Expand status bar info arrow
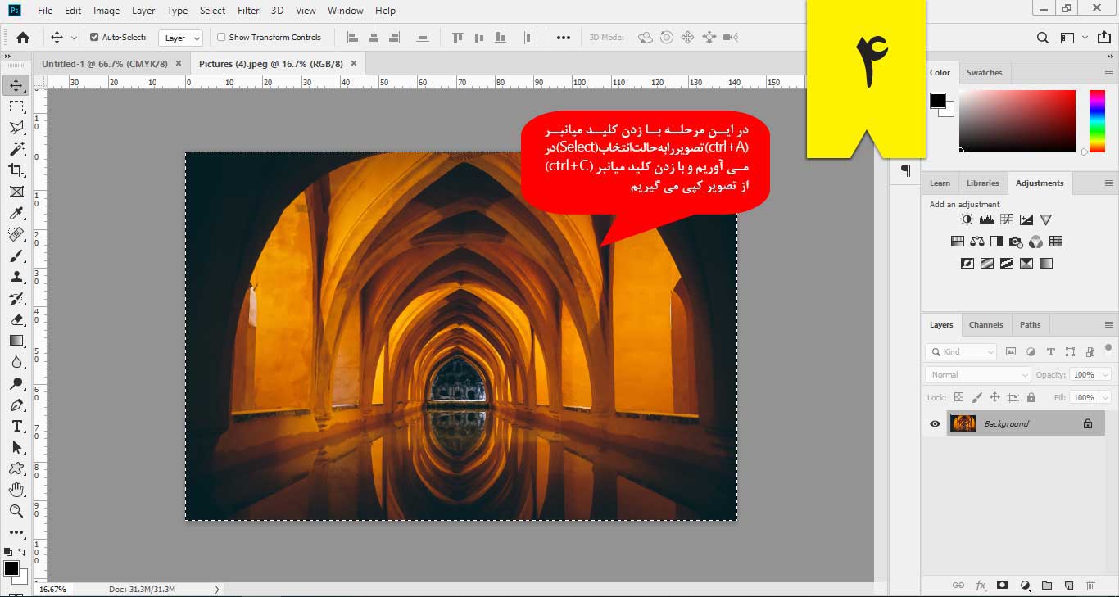1119x597 pixels. (x=216, y=589)
